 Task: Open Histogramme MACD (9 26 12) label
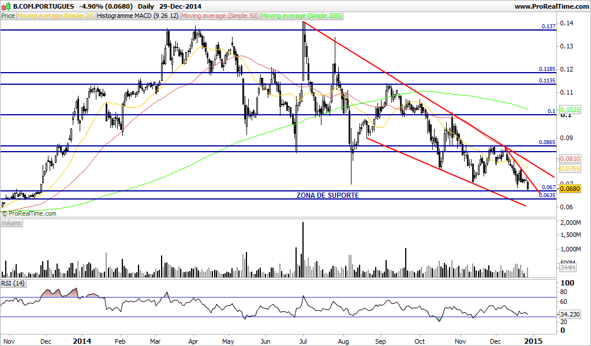coord(138,16)
